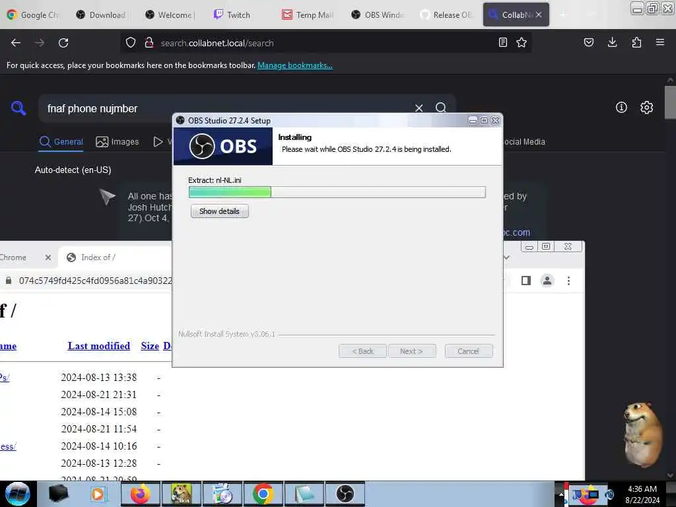Image resolution: width=676 pixels, height=507 pixels.
Task: Open search preferences gear icon
Action: [647, 108]
